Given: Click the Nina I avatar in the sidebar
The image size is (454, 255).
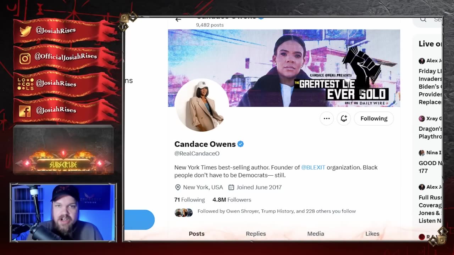Looking at the screenshot, I should click(422, 153).
